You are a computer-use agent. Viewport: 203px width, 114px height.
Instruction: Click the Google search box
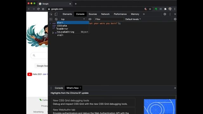[39, 55]
